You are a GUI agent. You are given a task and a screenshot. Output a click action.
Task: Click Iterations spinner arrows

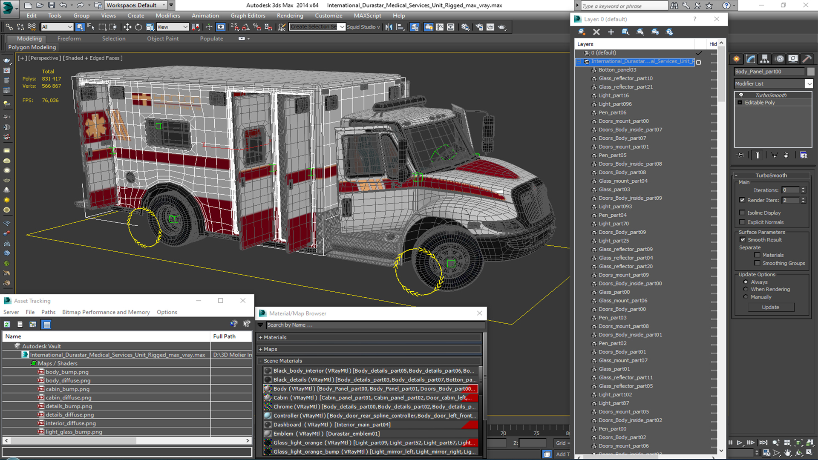click(803, 190)
